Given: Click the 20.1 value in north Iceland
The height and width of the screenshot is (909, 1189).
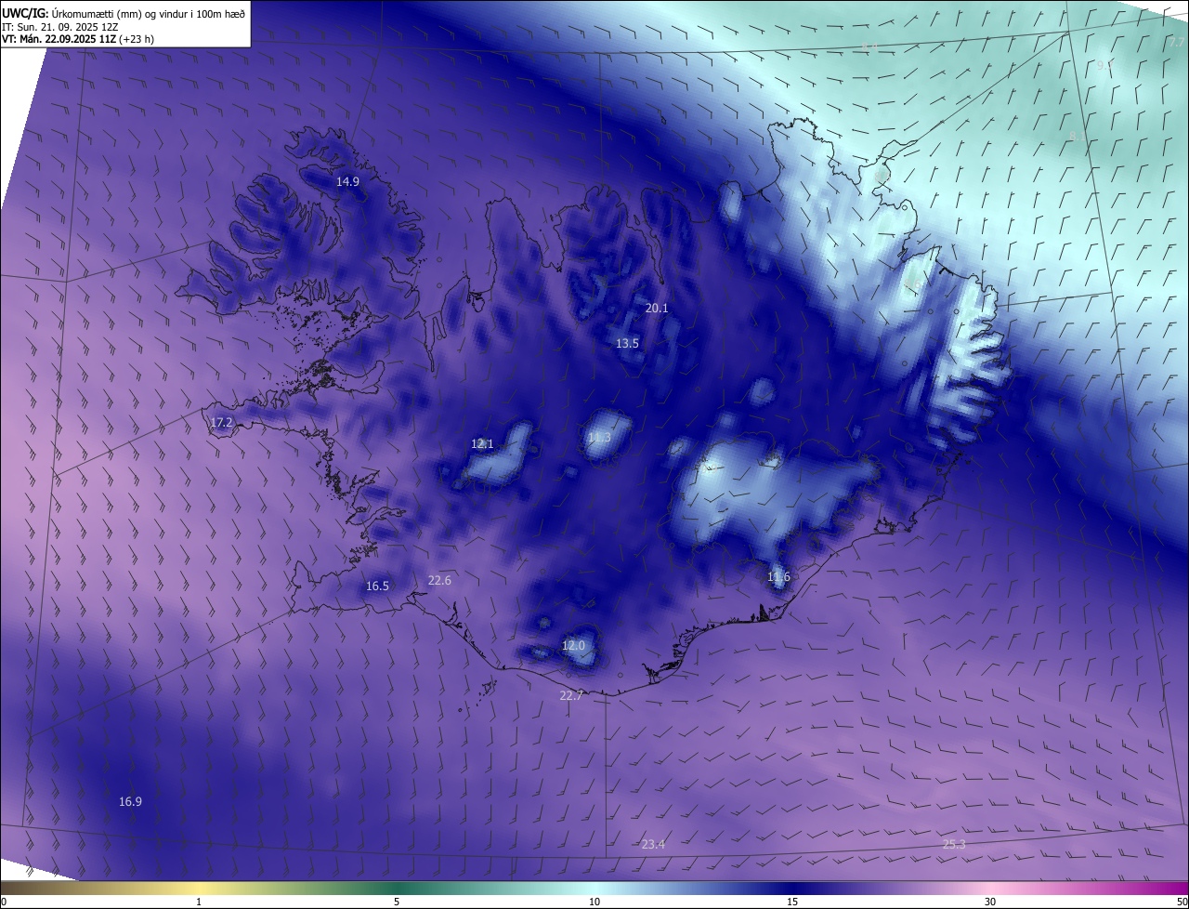Looking at the screenshot, I should click(657, 308).
